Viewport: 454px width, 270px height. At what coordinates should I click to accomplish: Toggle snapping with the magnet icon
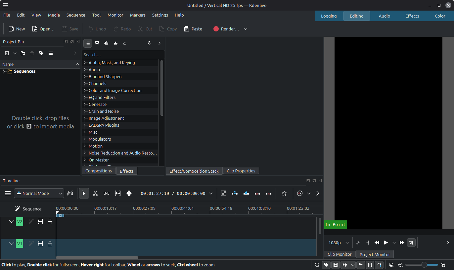[x=379, y=265]
